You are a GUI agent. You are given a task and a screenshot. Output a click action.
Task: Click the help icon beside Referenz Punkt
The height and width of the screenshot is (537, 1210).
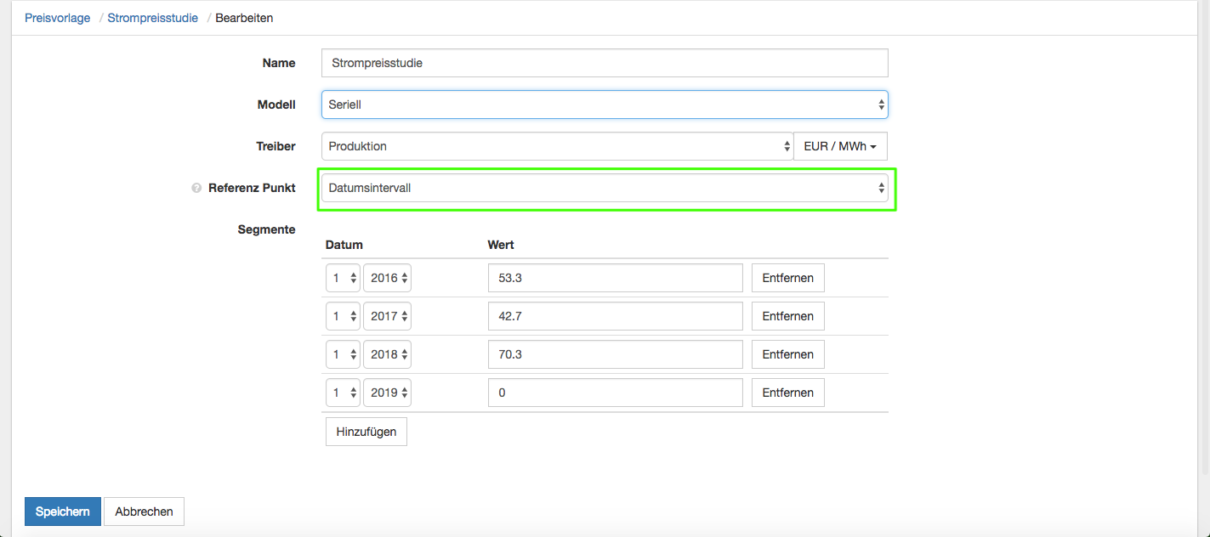(x=196, y=189)
